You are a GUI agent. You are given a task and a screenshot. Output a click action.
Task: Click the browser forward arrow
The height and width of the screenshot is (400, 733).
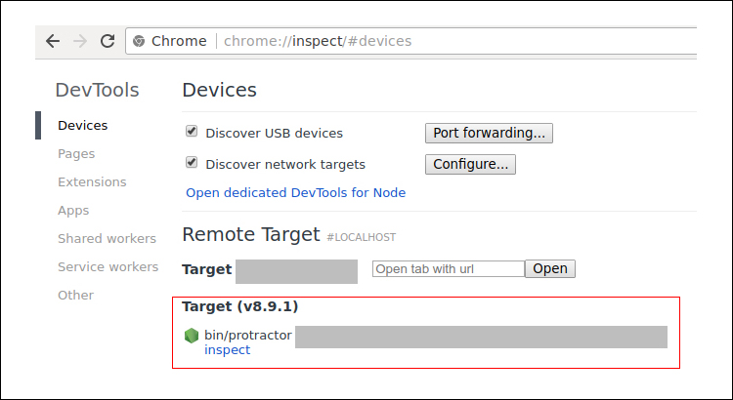pos(80,41)
